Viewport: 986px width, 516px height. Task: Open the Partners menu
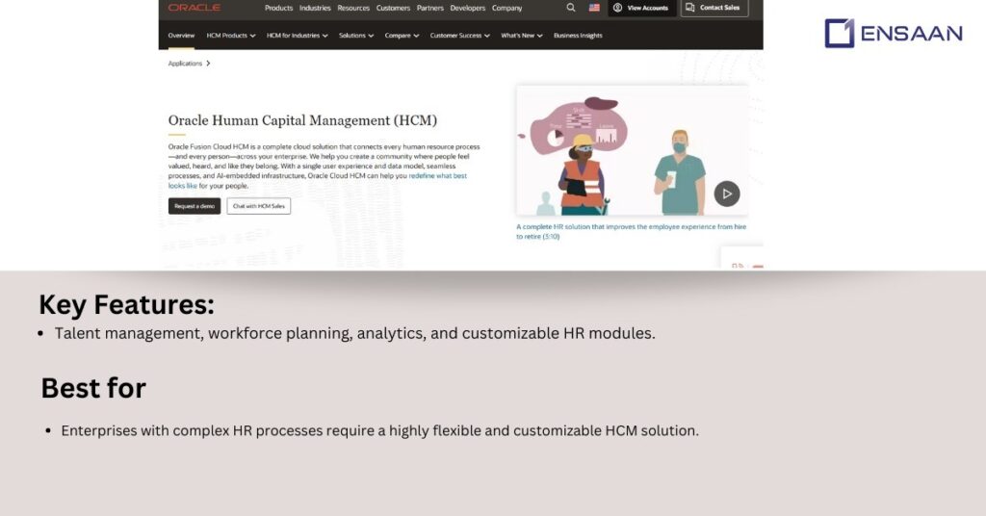click(430, 8)
